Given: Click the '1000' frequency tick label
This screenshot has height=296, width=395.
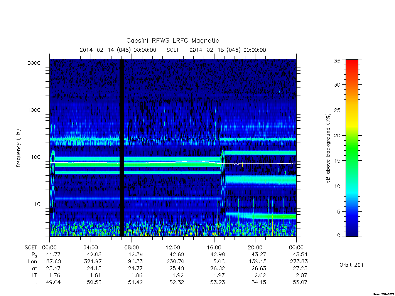Looking at the screenshot, I should tap(34, 110).
